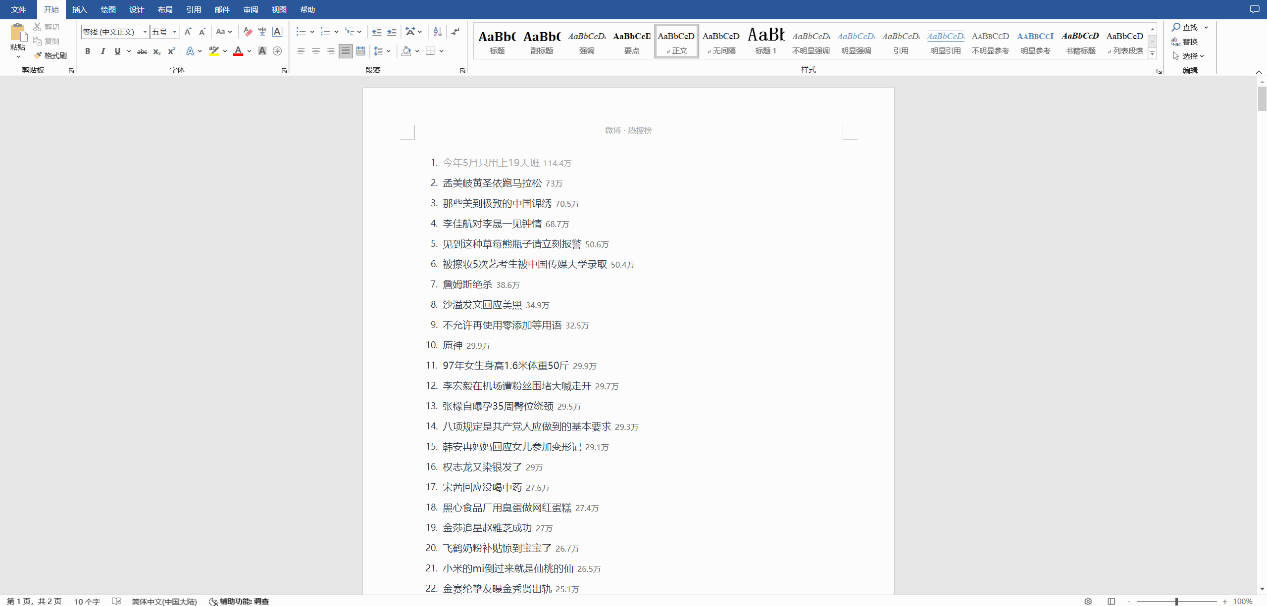The width and height of the screenshot is (1267, 606).
Task: Toggle justify alignment button
Action: (346, 51)
